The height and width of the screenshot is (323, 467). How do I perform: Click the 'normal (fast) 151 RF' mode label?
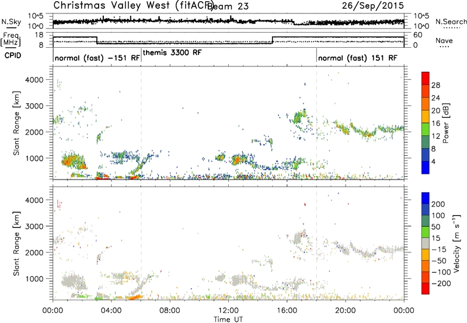[x=357, y=58]
